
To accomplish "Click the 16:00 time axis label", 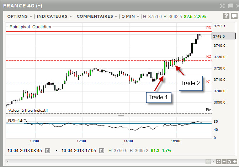I will click(175, 141).
